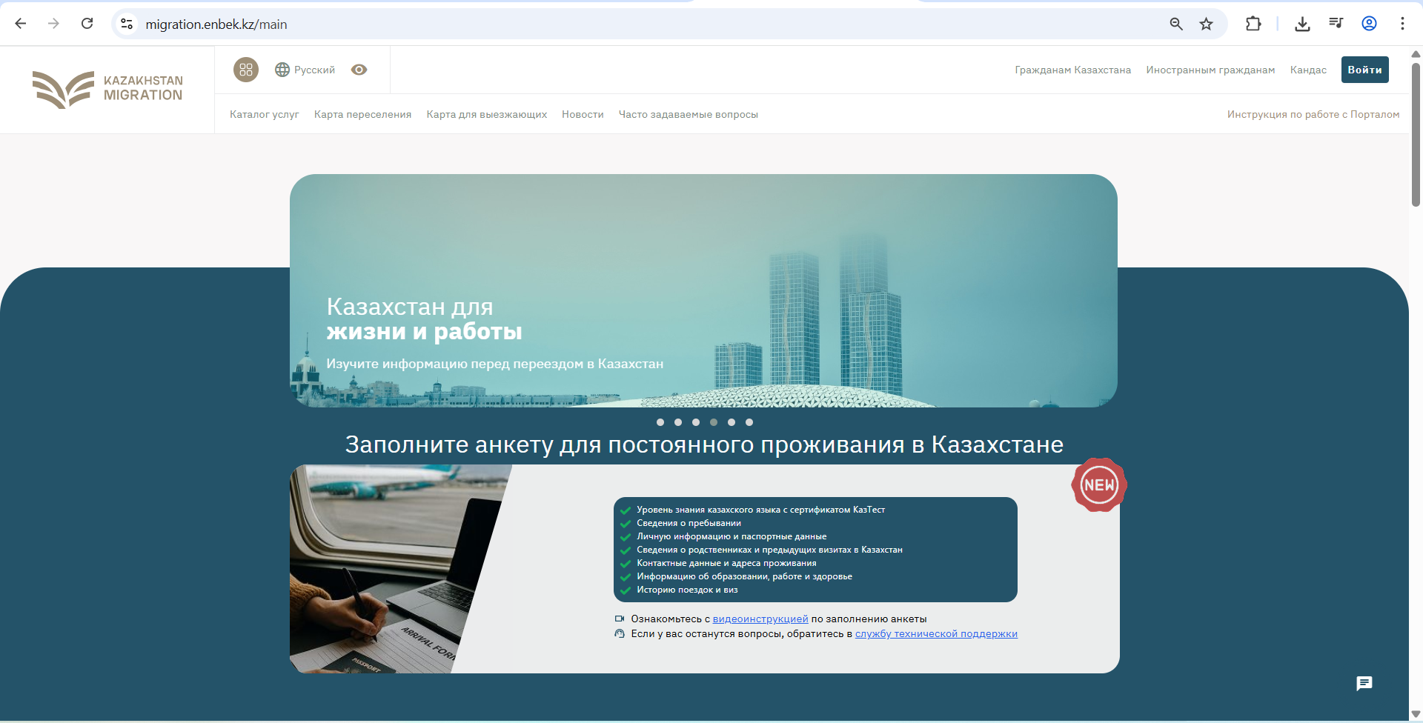The width and height of the screenshot is (1423, 723).
Task: Click the red NEW badge
Action: click(1098, 485)
